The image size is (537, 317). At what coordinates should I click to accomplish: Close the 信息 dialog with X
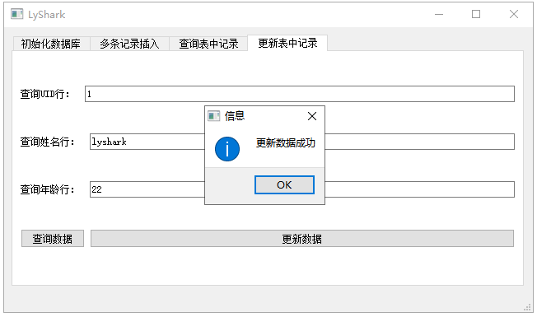tap(312, 116)
